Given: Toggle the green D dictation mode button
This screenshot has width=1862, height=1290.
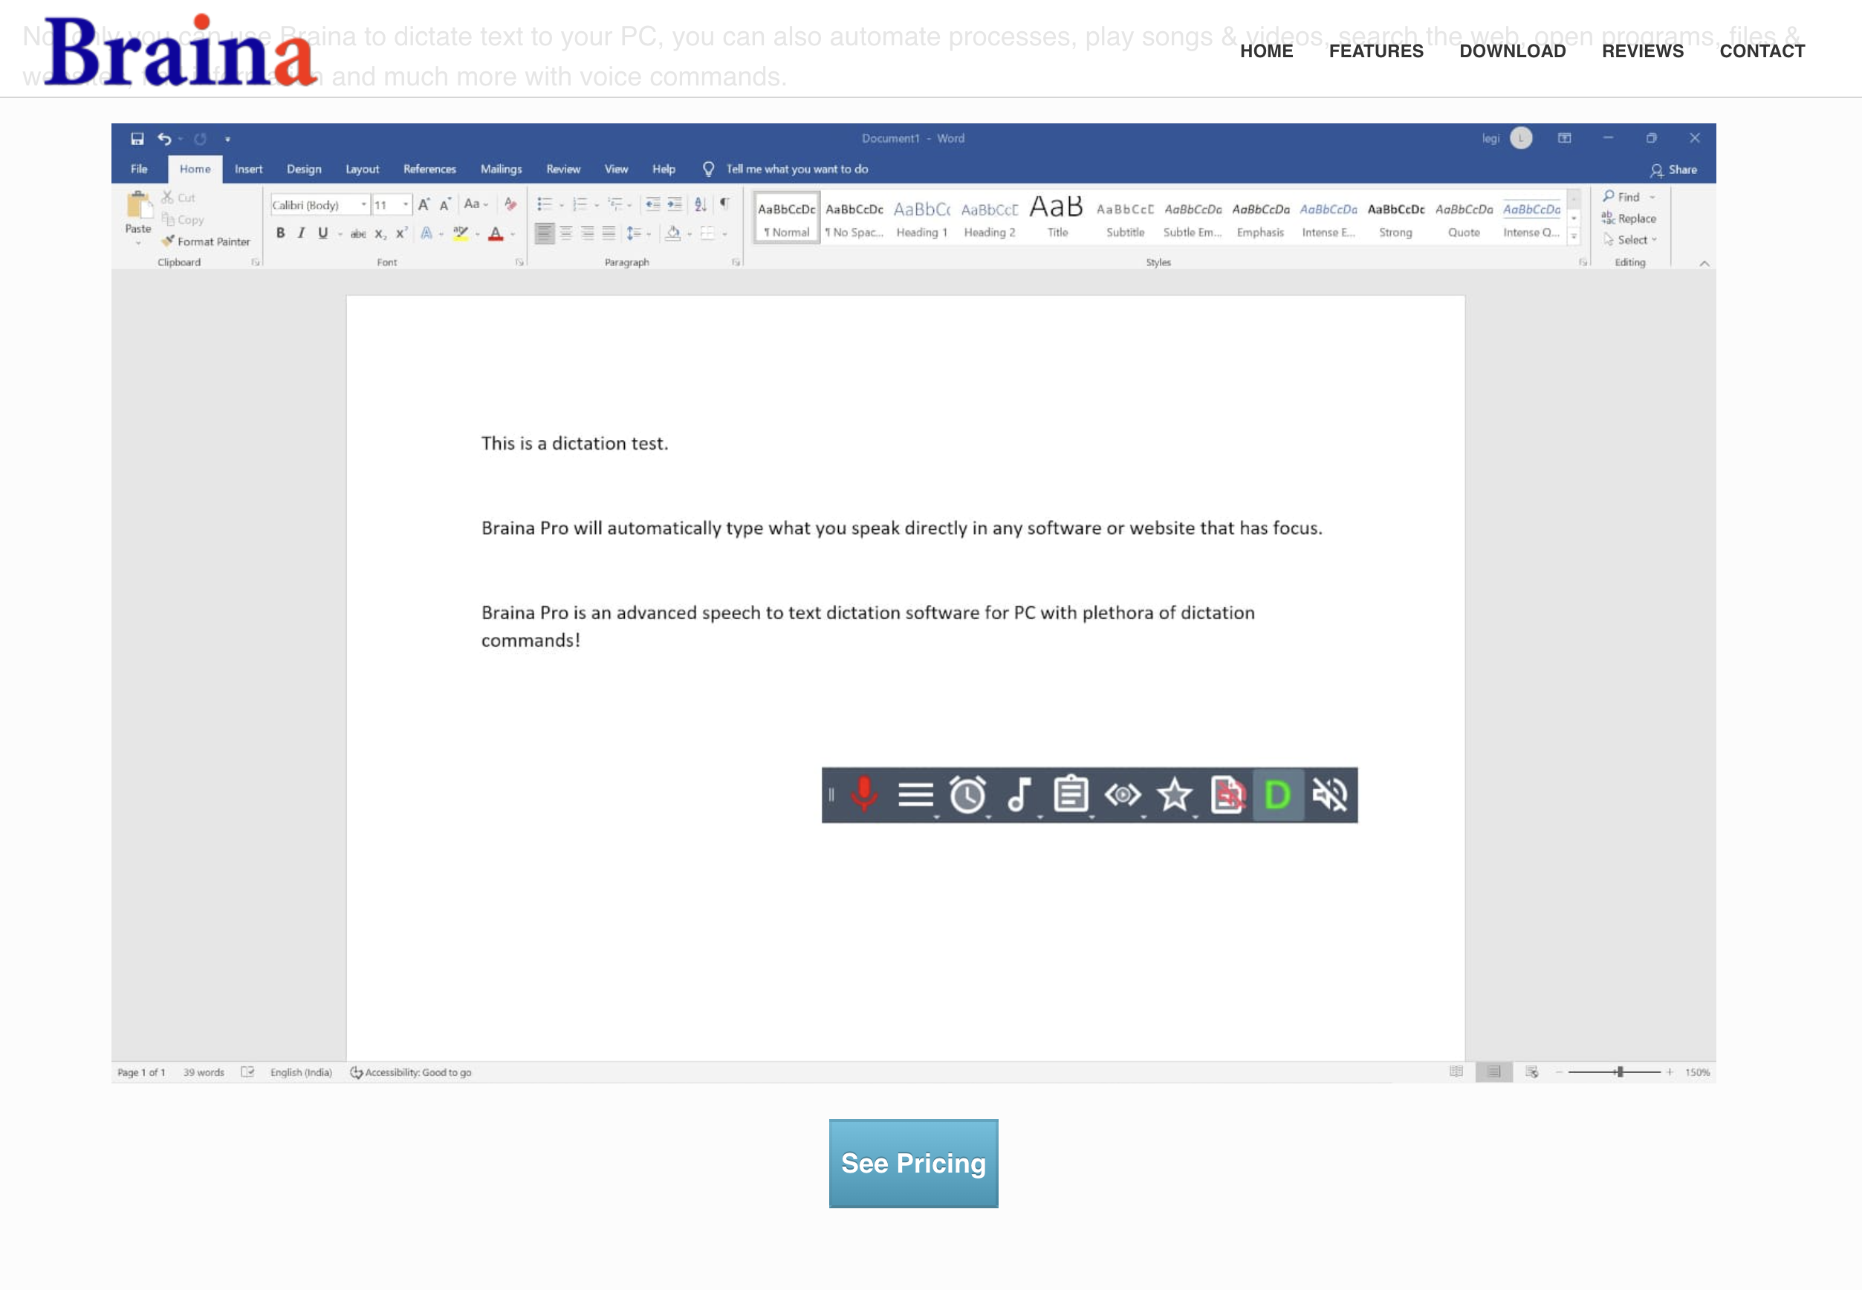Looking at the screenshot, I should [1278, 794].
